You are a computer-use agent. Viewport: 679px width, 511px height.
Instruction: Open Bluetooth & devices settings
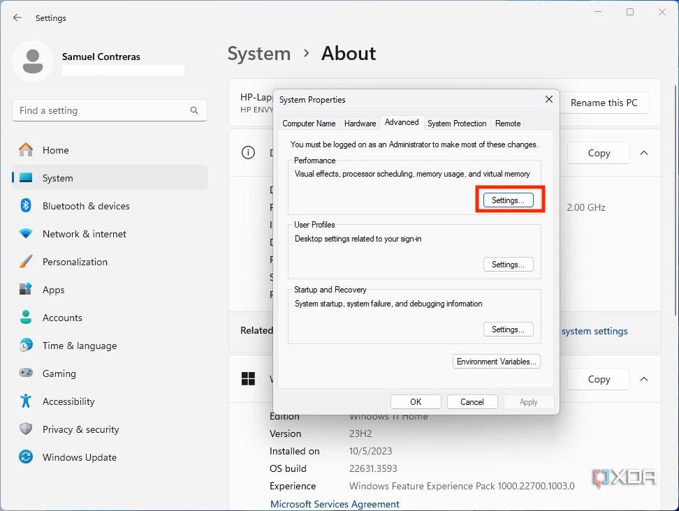click(x=110, y=206)
